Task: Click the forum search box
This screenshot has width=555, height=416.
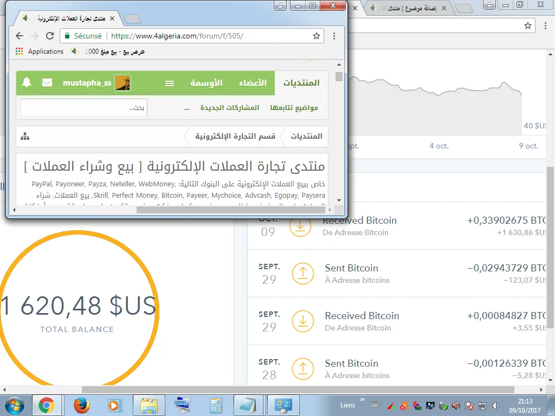Action: tap(83, 108)
